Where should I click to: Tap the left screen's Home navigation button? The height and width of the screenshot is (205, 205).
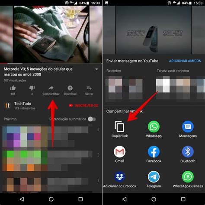click(51, 199)
